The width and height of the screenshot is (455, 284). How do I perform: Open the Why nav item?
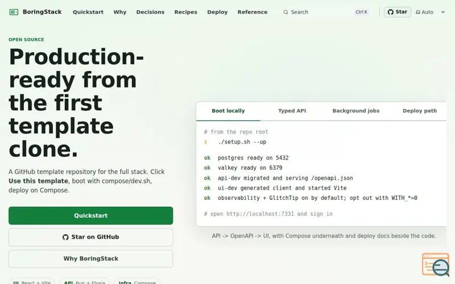tap(120, 12)
